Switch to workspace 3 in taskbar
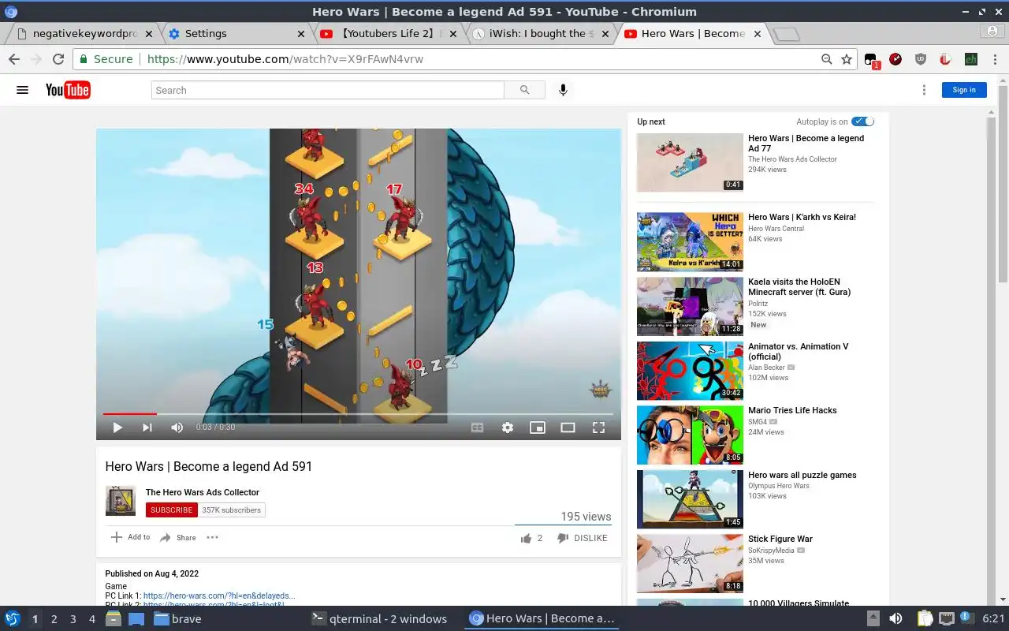Screen dimensions: 1009x631 coord(73,619)
